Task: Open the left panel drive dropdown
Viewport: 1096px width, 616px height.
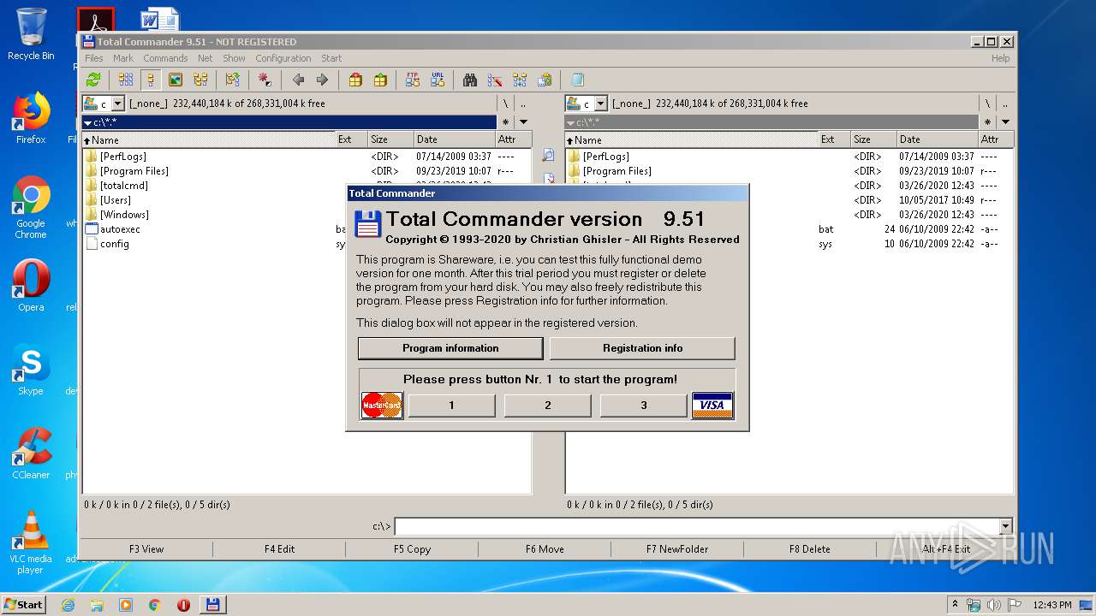Action: [x=118, y=104]
